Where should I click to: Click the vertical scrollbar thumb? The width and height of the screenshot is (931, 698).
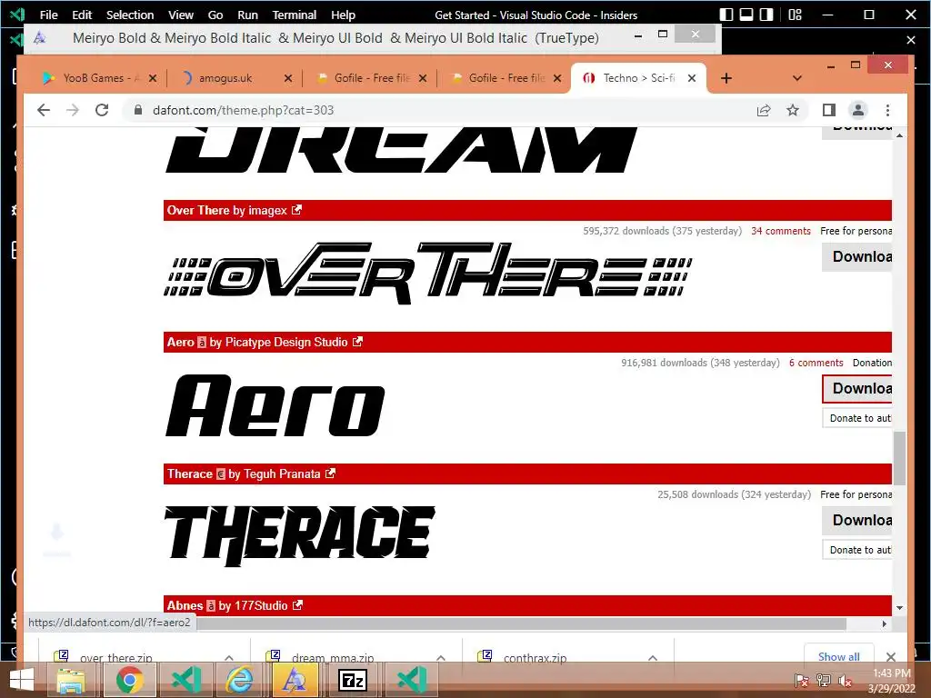pyautogui.click(x=899, y=458)
